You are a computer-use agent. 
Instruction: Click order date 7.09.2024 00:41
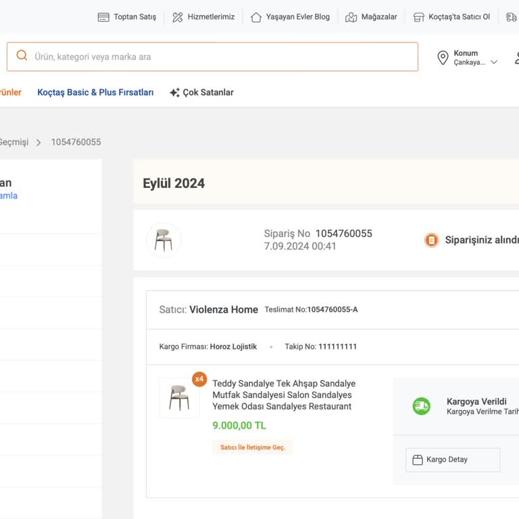pos(300,246)
